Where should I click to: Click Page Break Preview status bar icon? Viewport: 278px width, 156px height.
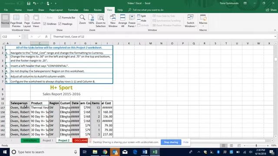coord(239,146)
